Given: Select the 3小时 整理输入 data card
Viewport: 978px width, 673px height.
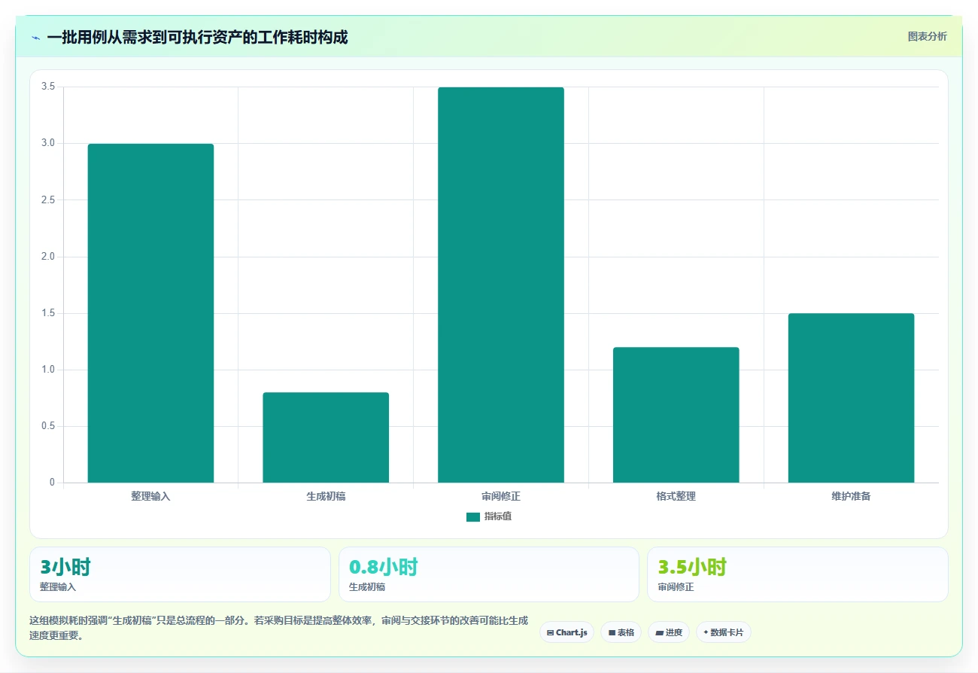Looking at the screenshot, I should tap(180, 574).
